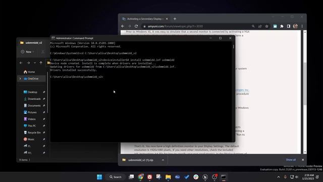This screenshot has width=323, height=182.
Task: Unpin Downloads via its pin icon
Action: tap(44, 99)
